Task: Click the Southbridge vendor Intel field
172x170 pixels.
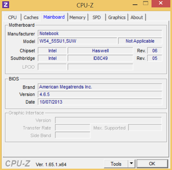Action: point(52,58)
